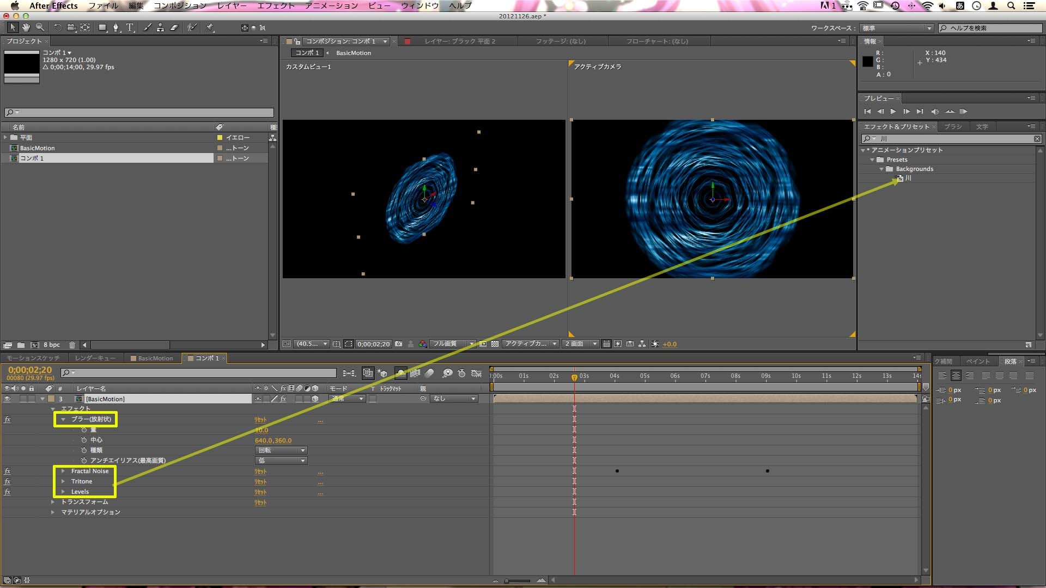
Task: Click the コンポジション menu item
Action: point(180,5)
